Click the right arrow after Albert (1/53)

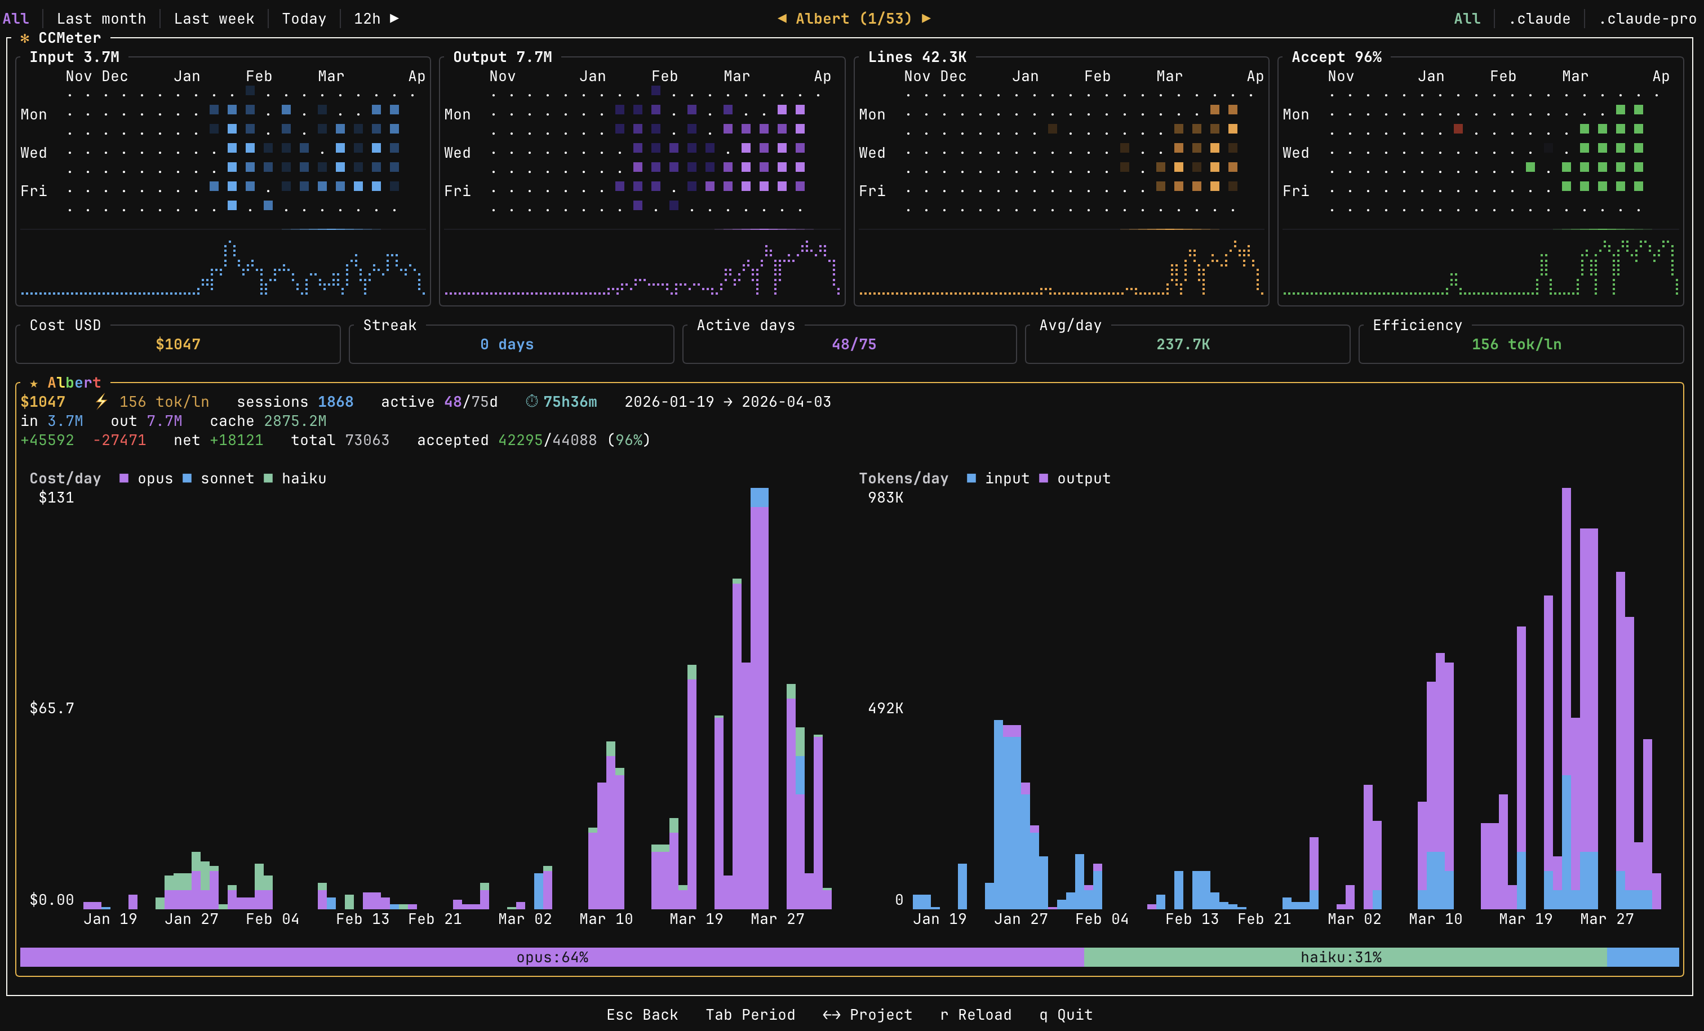(926, 19)
